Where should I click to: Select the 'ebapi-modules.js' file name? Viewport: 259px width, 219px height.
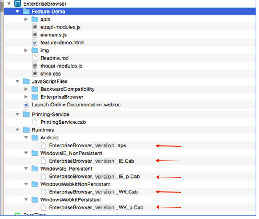60,27
